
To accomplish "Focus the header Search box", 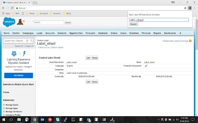I will pyautogui.click(x=48, y=22).
